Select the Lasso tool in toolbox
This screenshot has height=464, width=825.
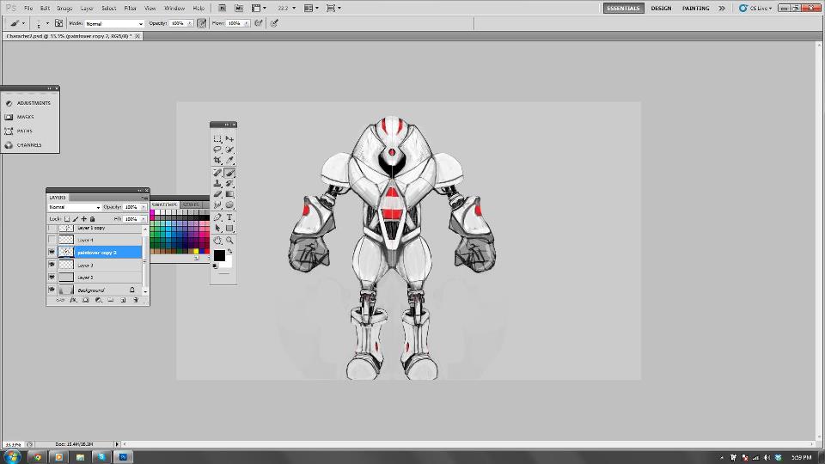[217, 150]
